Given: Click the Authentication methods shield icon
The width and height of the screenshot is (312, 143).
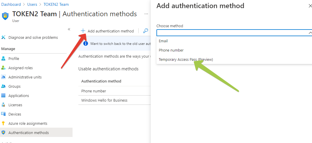Looking at the screenshot, I should pyautogui.click(x=3, y=133).
